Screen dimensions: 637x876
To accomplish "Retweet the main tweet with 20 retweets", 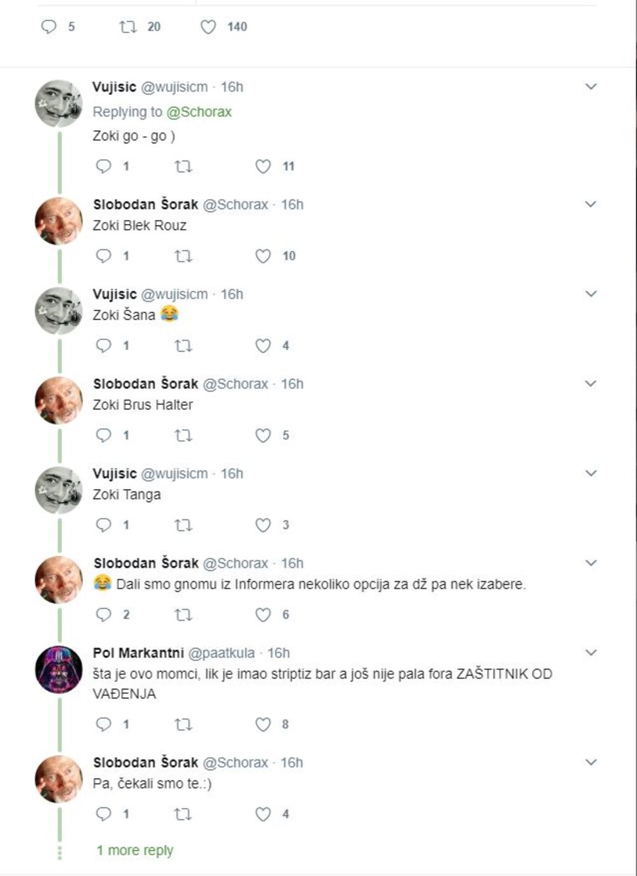I will point(128,27).
